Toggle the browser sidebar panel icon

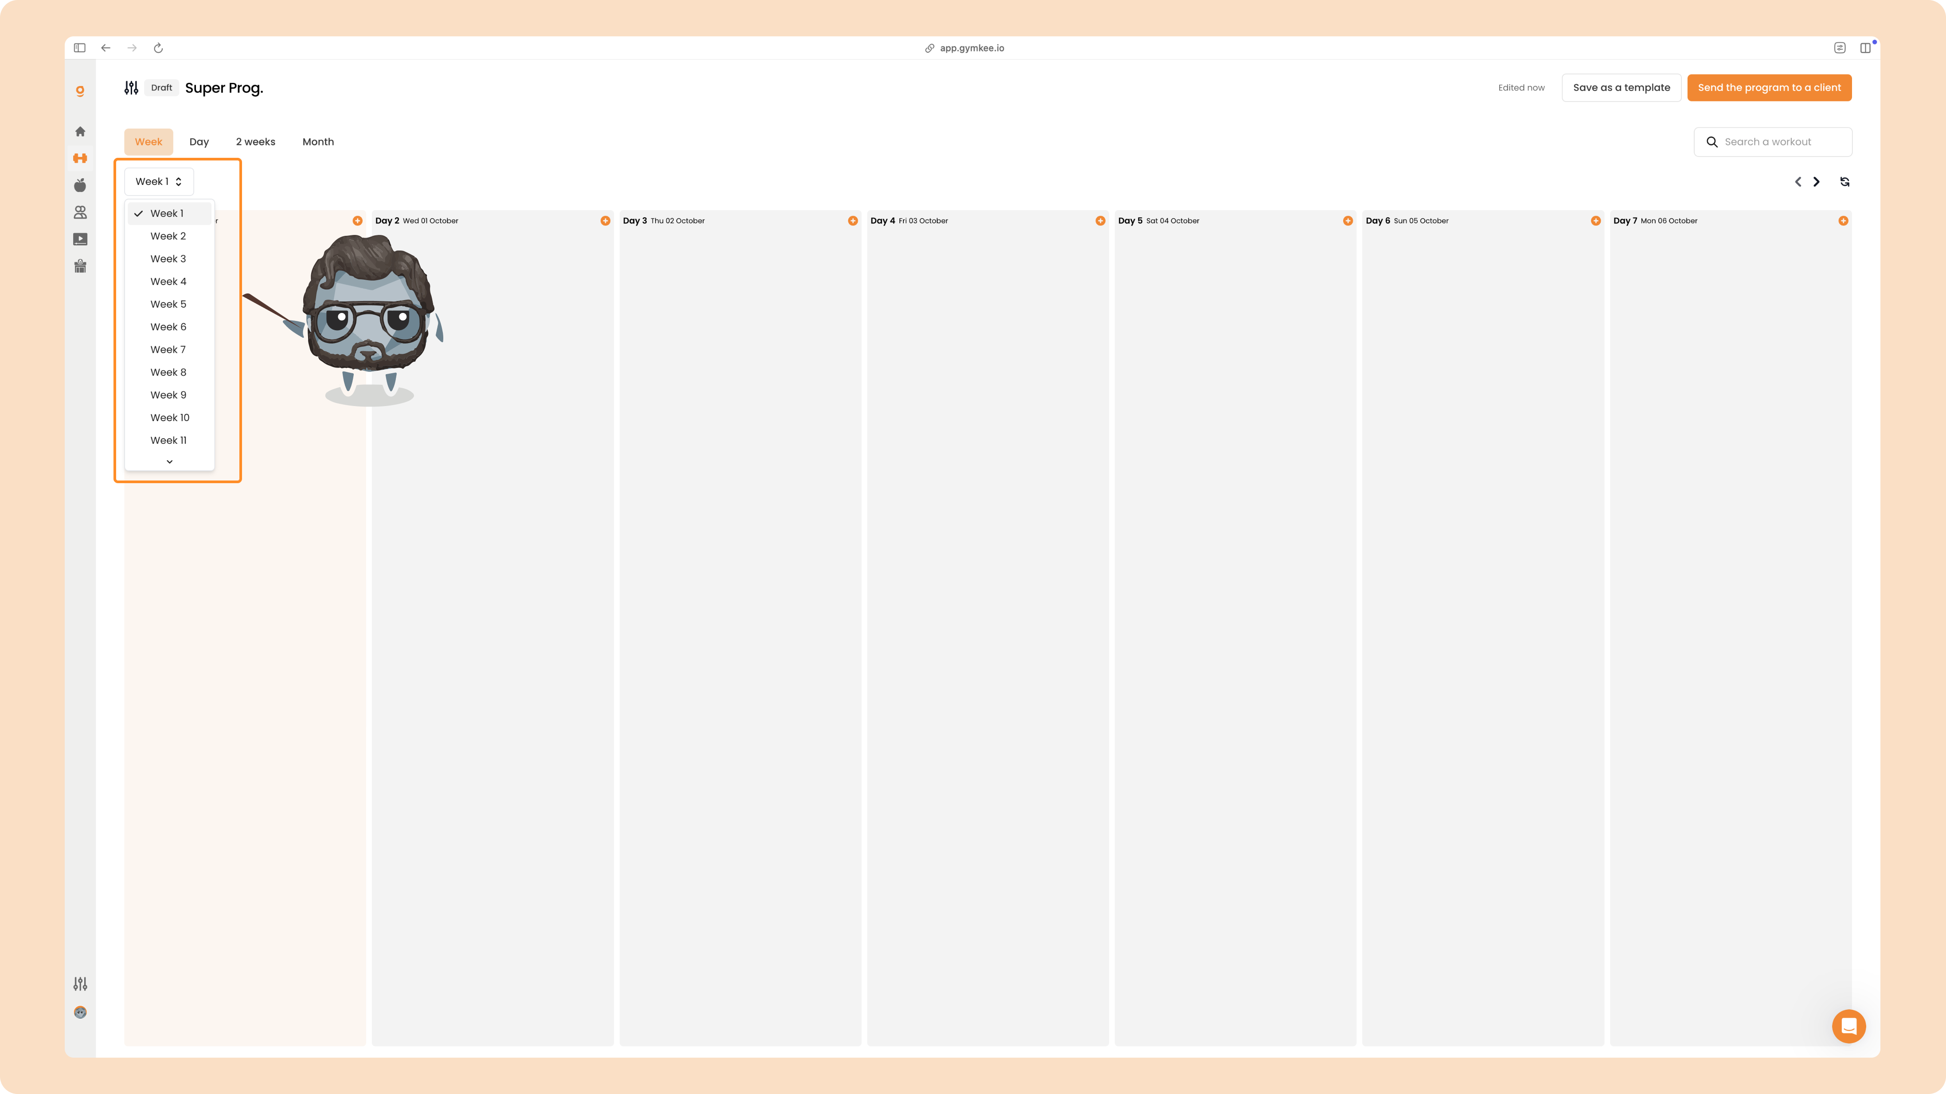coord(79,47)
